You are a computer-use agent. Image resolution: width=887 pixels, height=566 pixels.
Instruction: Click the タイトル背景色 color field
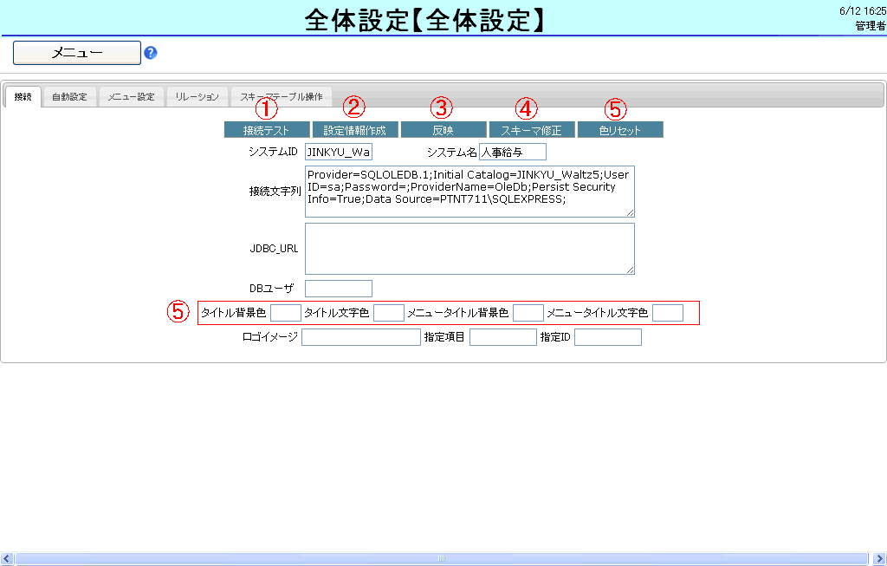tap(286, 313)
